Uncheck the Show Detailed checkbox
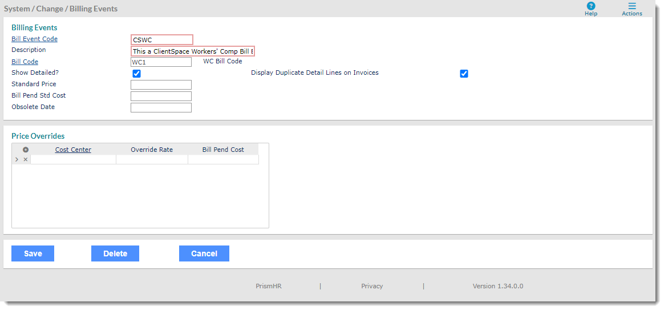The image size is (664, 310). (x=136, y=74)
